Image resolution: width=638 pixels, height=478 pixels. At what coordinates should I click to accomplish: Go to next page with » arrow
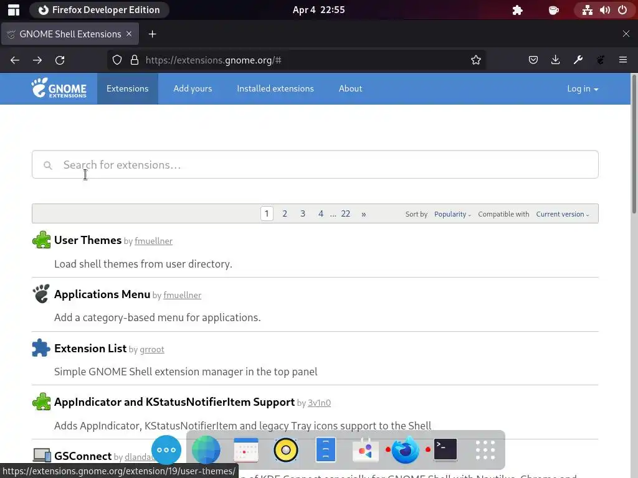coord(363,214)
